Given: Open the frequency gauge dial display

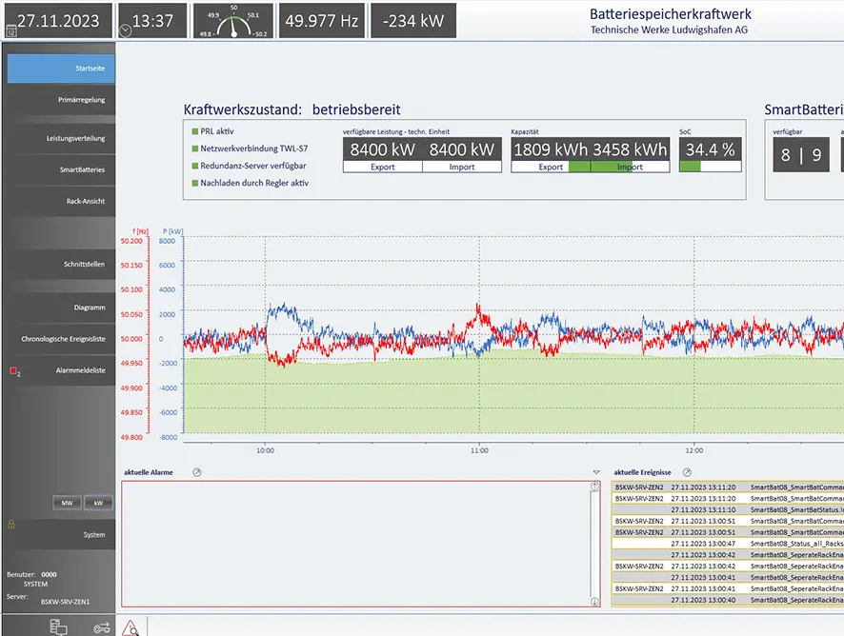Looking at the screenshot, I should tap(233, 20).
